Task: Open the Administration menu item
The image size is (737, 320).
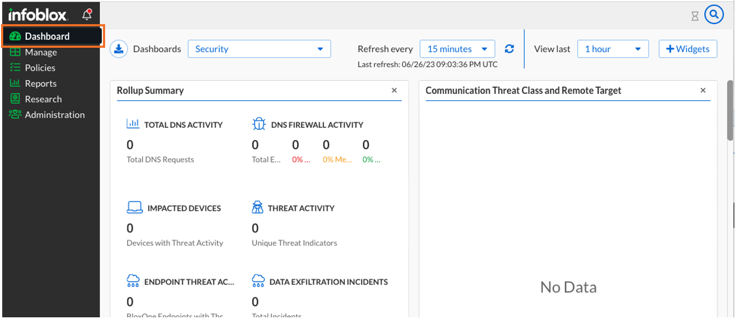Action: [x=54, y=114]
